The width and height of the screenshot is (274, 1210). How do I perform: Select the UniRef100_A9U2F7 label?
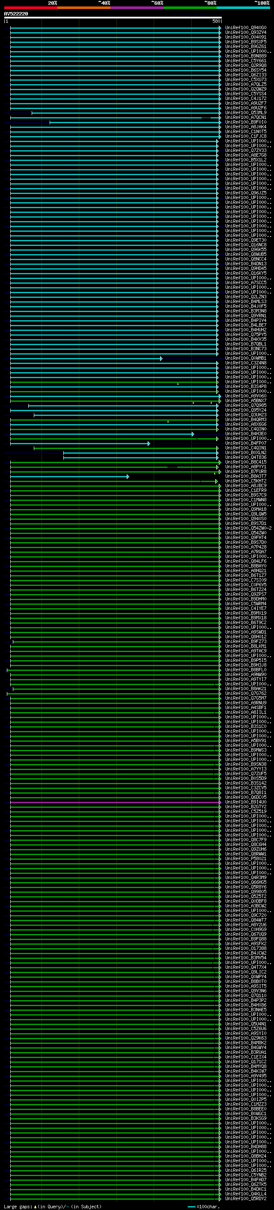click(x=245, y=104)
